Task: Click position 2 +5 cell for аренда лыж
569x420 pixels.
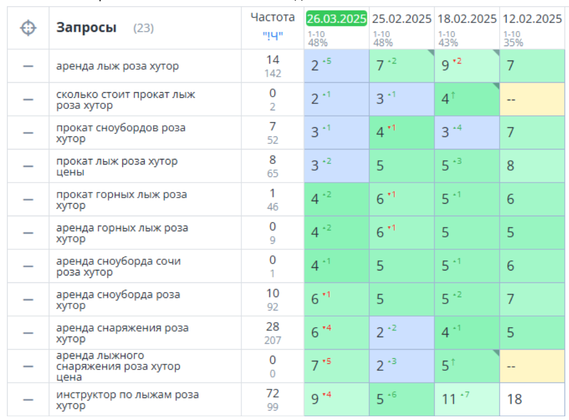Action: pyautogui.click(x=336, y=66)
